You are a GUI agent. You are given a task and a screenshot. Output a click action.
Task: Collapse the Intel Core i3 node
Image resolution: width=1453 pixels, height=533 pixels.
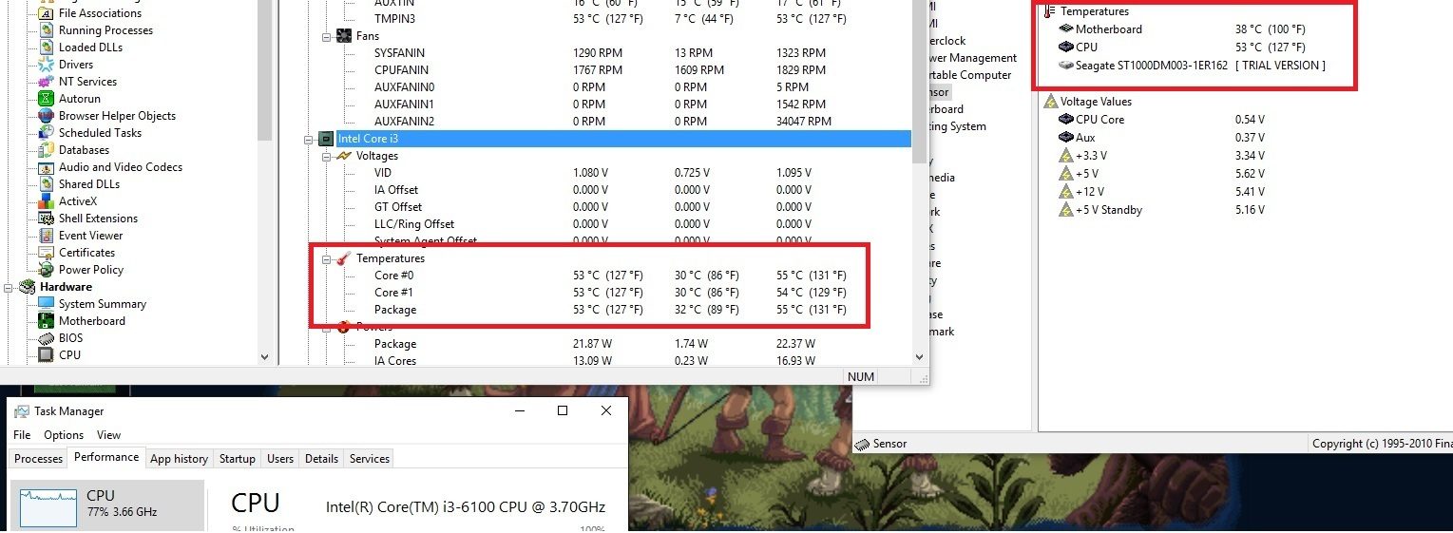pyautogui.click(x=309, y=139)
